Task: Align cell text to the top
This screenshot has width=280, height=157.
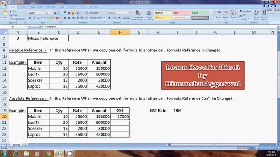Action: 65,13
